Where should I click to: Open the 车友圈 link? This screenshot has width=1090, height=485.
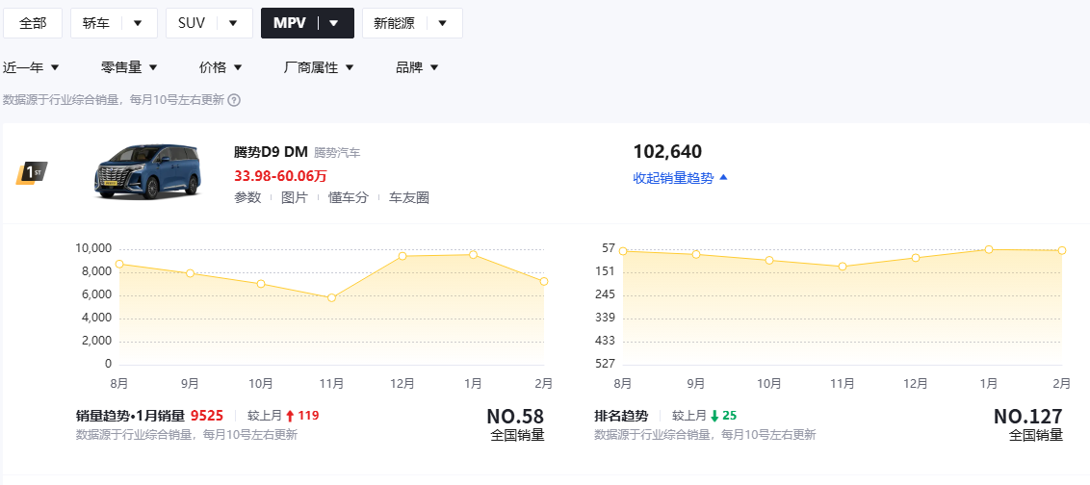409,197
